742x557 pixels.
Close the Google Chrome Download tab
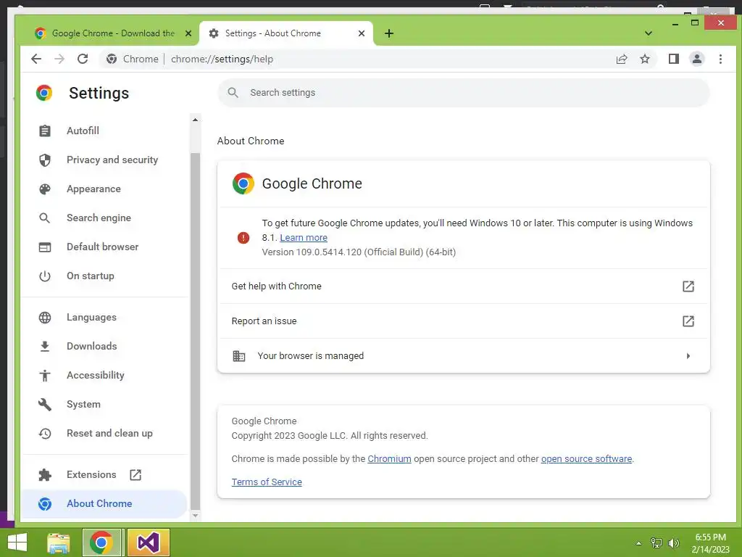pos(188,33)
